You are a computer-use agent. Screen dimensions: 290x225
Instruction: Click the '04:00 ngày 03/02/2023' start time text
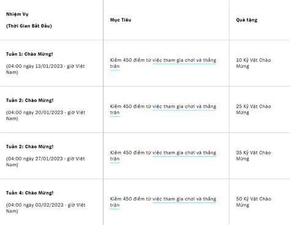[x=35, y=205]
